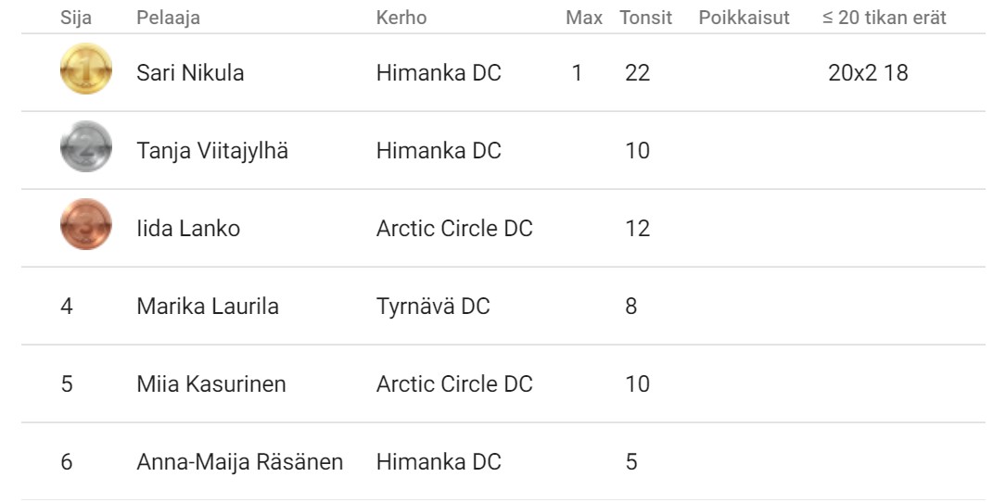Click the 20x2 18 legs value
993x502 pixels.
(868, 73)
